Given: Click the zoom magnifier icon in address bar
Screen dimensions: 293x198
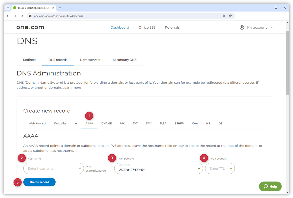Looking at the screenshot, I should tap(224, 16).
